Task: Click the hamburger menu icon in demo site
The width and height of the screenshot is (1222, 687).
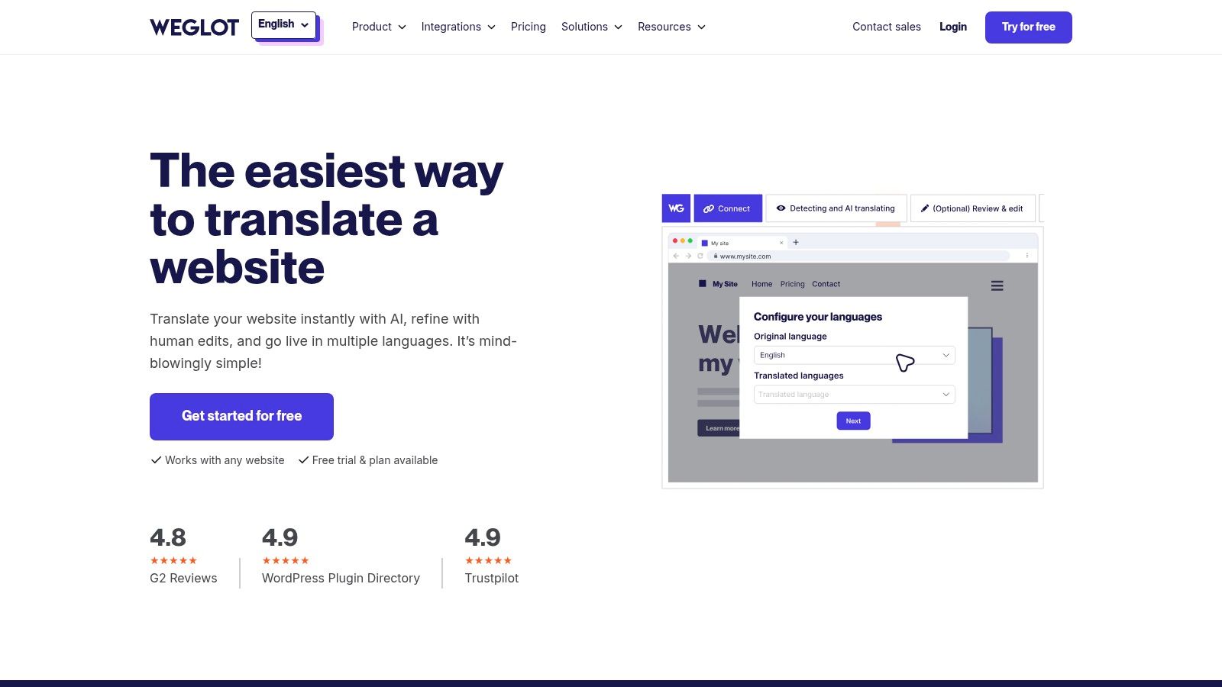Action: tap(997, 286)
